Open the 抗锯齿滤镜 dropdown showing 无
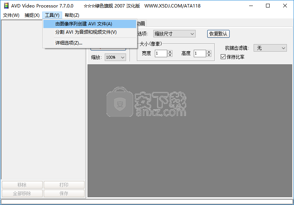The image size is (294, 205). tap(270, 48)
